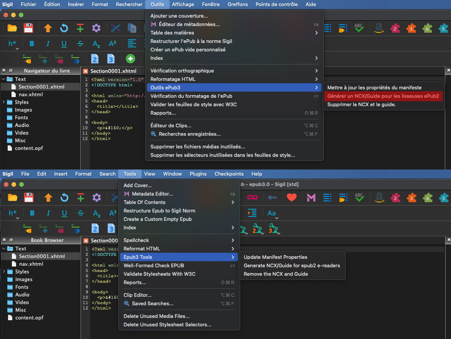The width and height of the screenshot is (451, 339).
Task: Run the orange robot automate list 2 icon
Action: [x=257, y=229]
